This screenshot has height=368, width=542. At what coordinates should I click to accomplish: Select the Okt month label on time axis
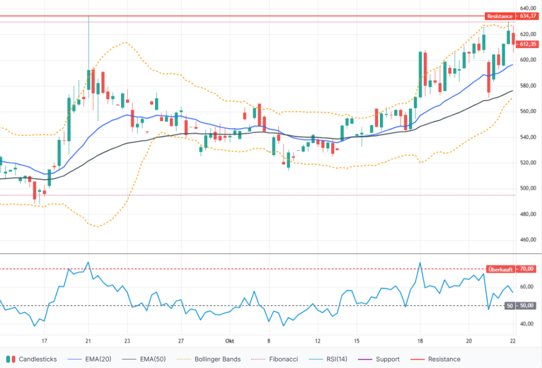(230, 341)
